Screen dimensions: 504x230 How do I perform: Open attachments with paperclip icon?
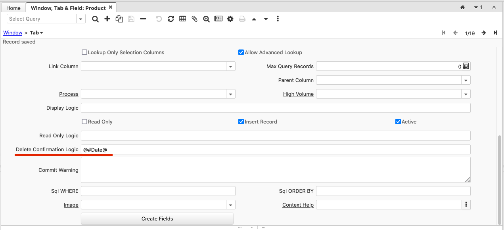coord(194,19)
